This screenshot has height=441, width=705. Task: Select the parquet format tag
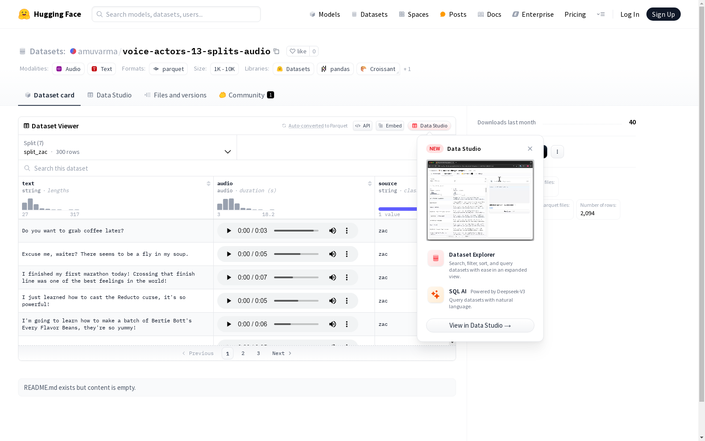168,69
